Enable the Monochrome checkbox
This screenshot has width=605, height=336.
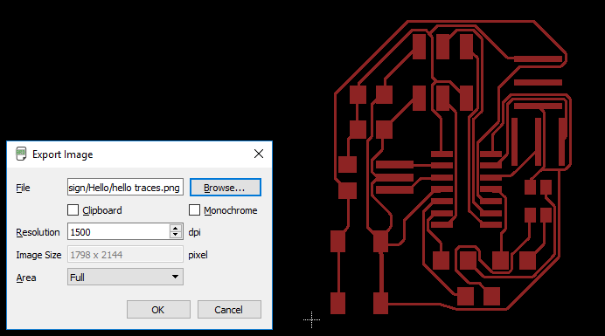click(194, 210)
